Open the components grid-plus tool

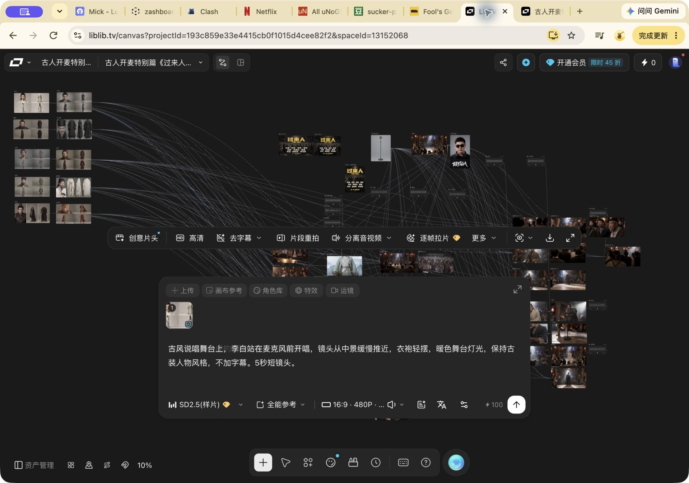pos(308,463)
